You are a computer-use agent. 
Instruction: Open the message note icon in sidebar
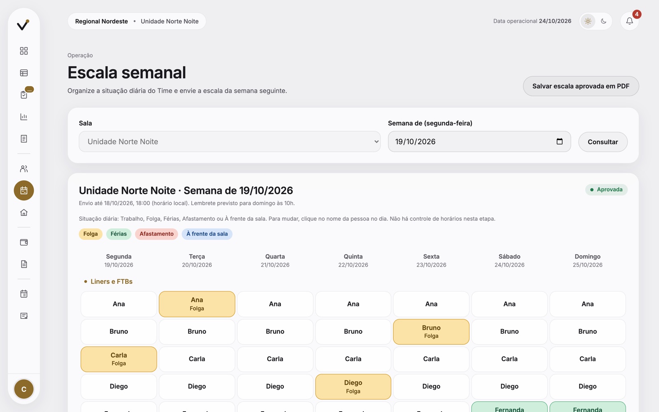[24, 316]
